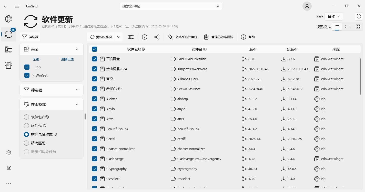Click 更新所选项 button
This screenshot has height=192, width=365.
101,37
